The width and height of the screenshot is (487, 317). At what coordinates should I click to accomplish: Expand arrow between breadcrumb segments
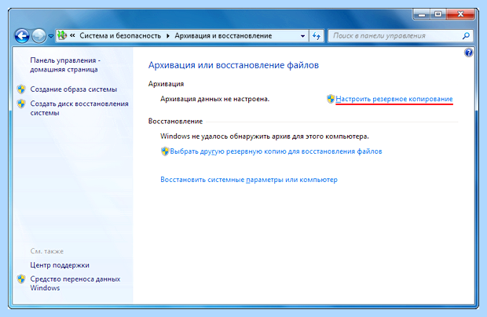click(x=168, y=36)
